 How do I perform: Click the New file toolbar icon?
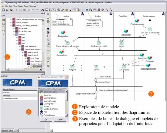click(x=3, y=10)
